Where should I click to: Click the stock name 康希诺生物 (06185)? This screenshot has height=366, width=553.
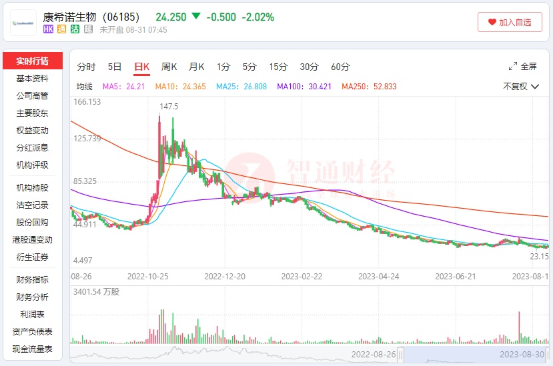(91, 17)
